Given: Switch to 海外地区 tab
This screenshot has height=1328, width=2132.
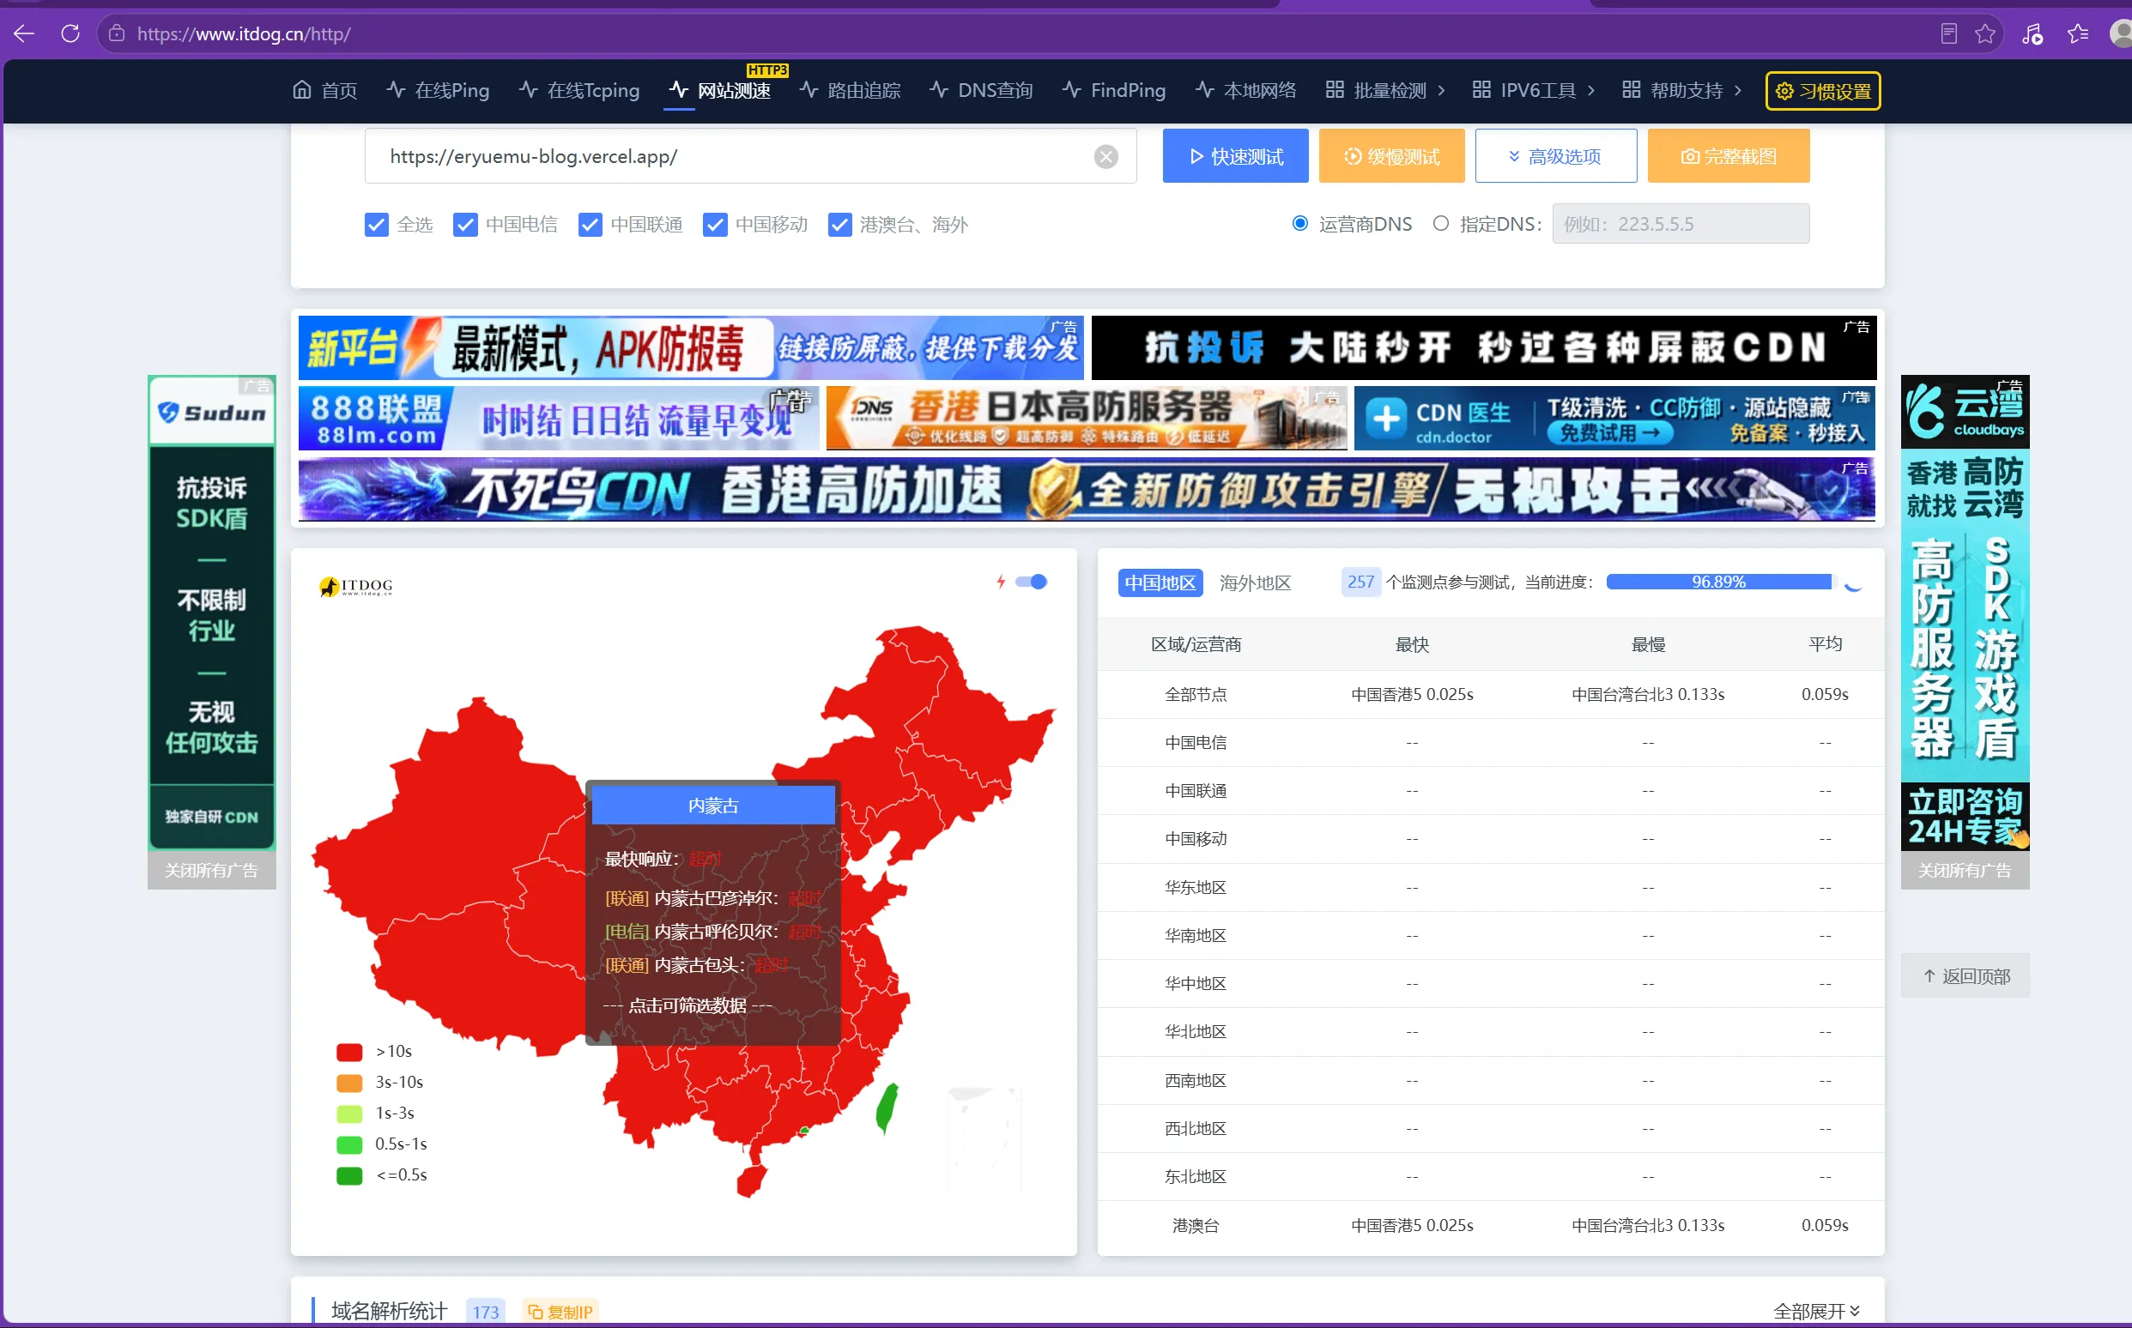Looking at the screenshot, I should point(1255,583).
